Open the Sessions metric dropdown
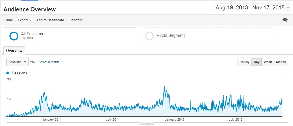The width and height of the screenshot is (293, 126). click(x=17, y=62)
